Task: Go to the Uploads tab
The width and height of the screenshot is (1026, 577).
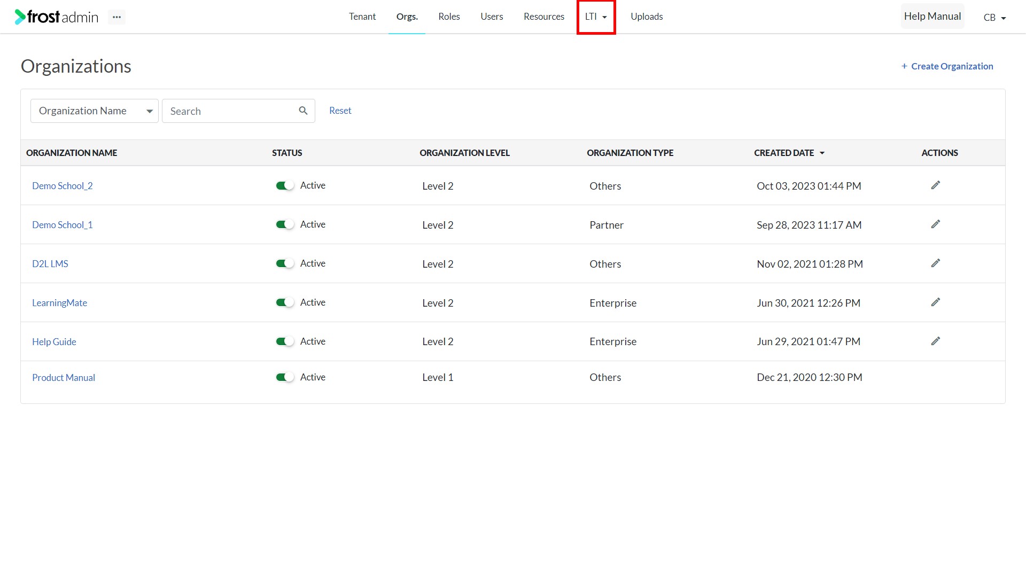Action: coord(647,17)
